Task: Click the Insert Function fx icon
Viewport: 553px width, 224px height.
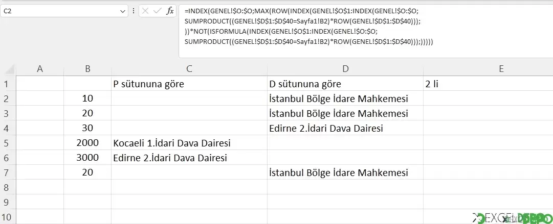Action: point(170,11)
